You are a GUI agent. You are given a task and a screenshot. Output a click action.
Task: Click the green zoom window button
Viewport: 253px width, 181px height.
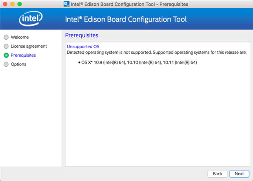[x=20, y=4]
